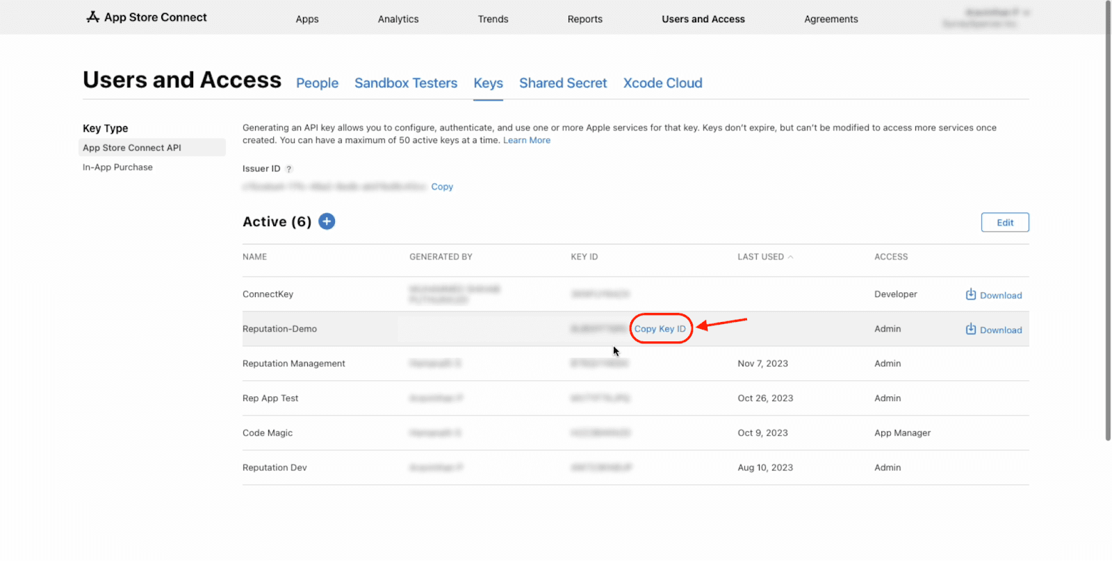Viewport: 1112px width, 562px height.
Task: Select In-App Purchase key type
Action: tap(117, 167)
